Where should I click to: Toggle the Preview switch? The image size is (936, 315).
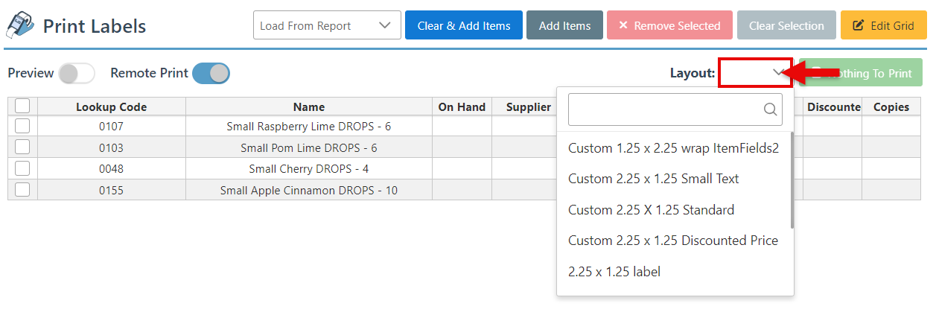(77, 73)
